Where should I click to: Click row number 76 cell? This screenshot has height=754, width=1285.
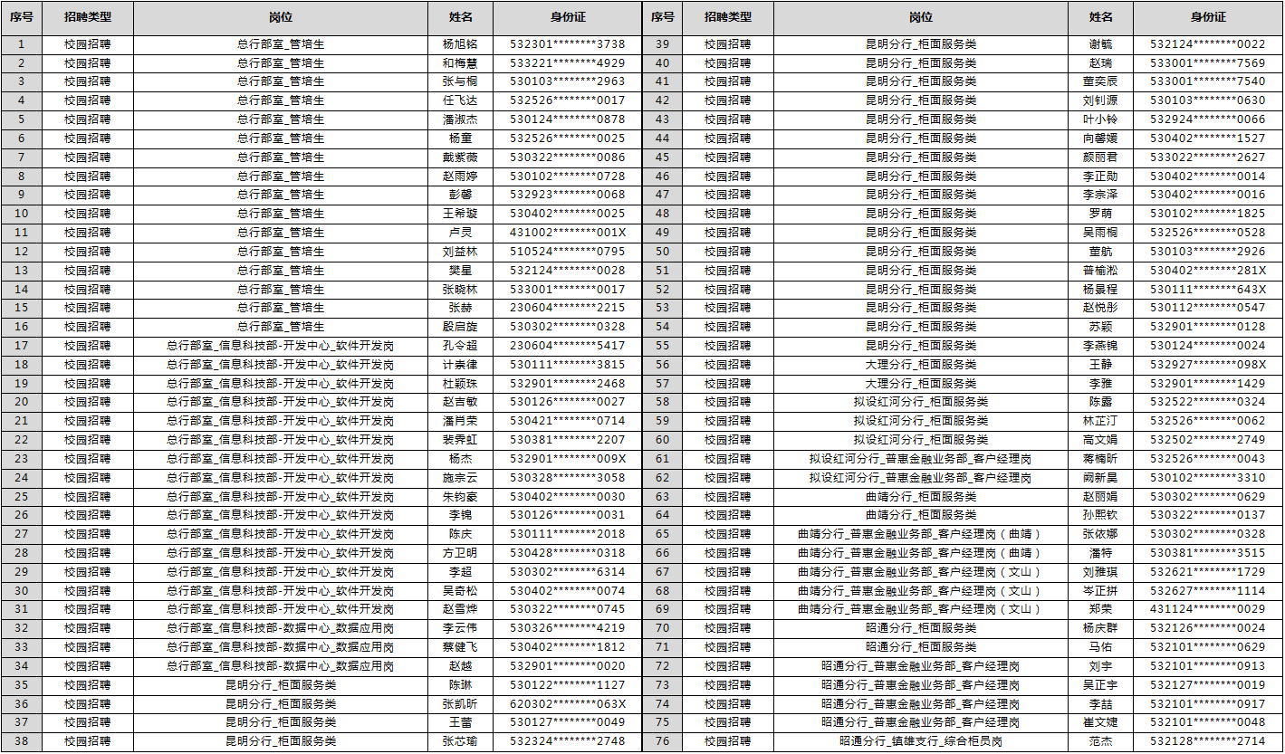point(662,741)
